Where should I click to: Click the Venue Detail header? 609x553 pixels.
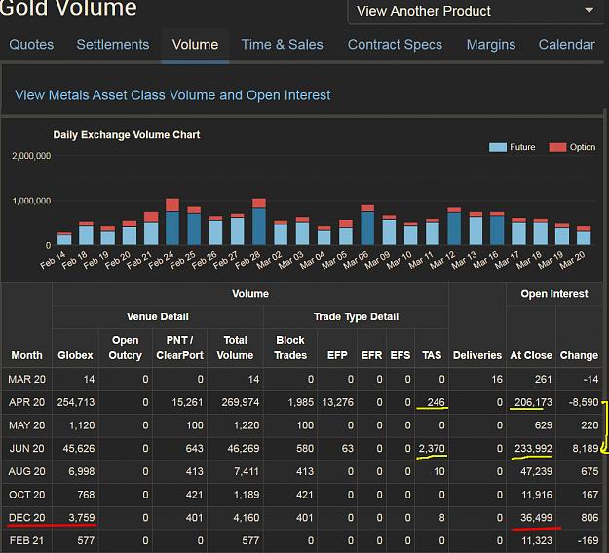(x=158, y=316)
